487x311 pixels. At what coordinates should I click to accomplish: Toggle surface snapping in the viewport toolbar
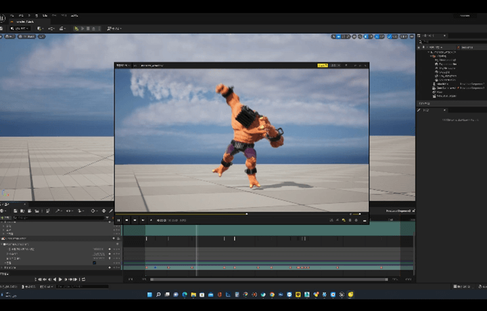click(x=360, y=37)
